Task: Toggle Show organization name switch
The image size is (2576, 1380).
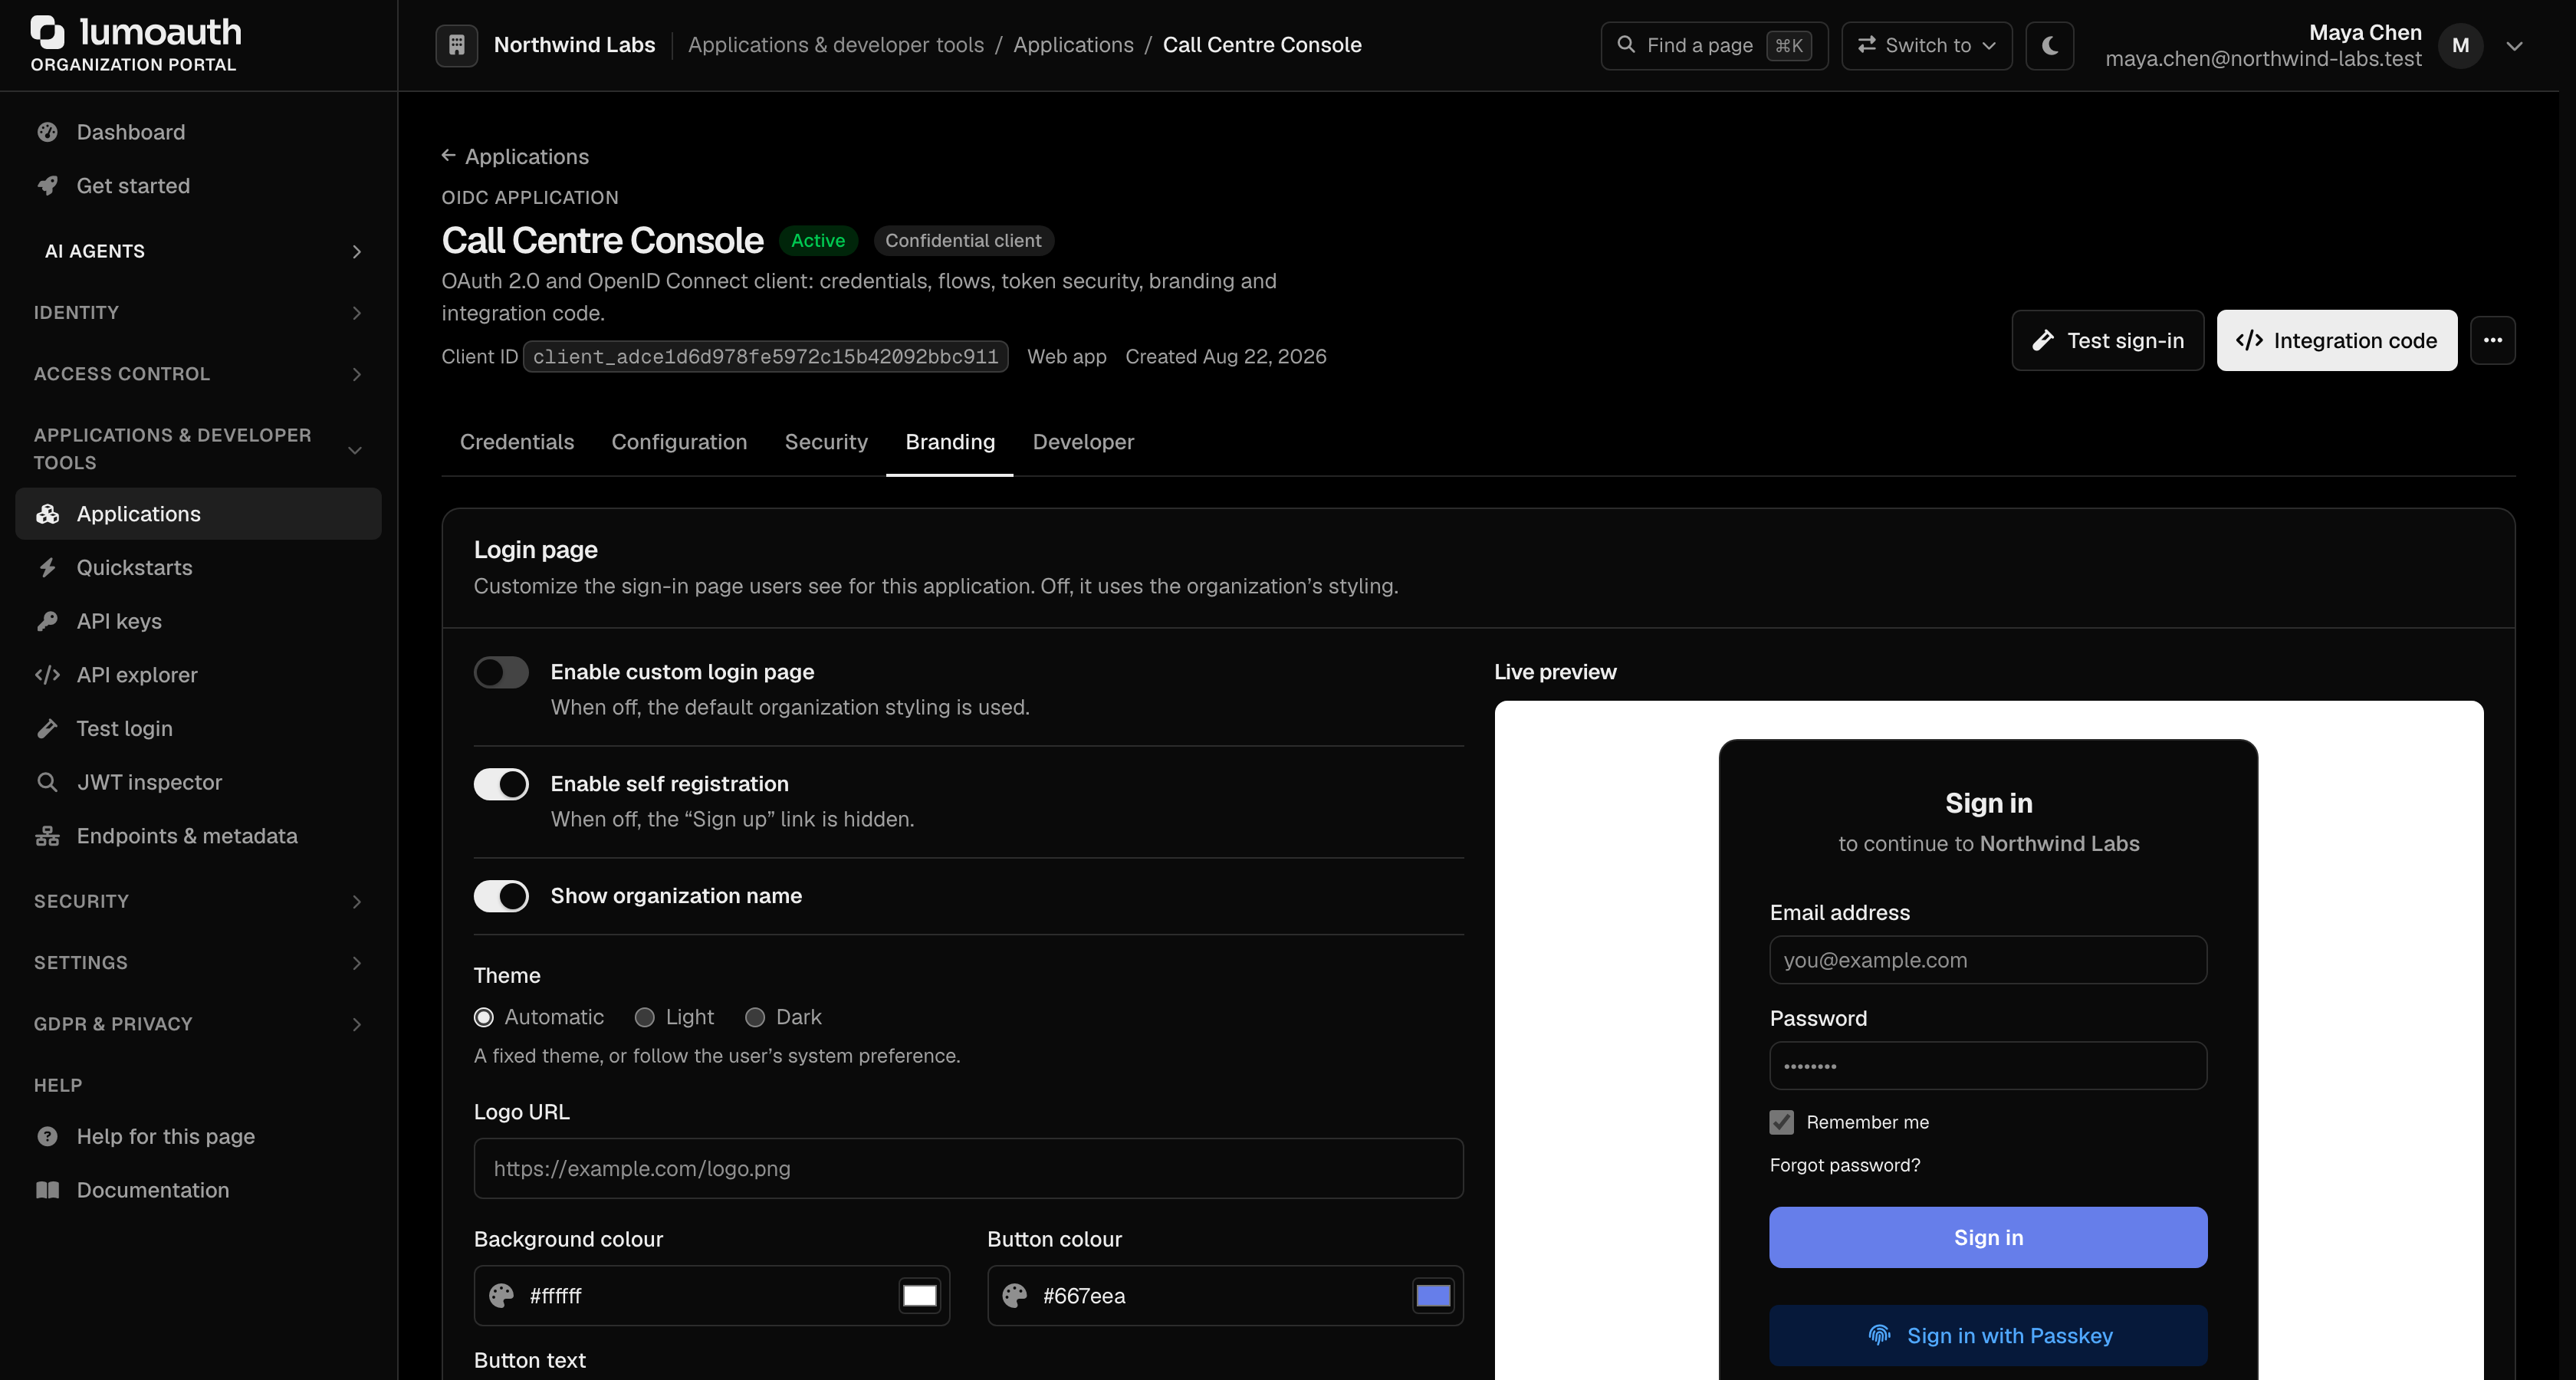Action: [x=501, y=897]
